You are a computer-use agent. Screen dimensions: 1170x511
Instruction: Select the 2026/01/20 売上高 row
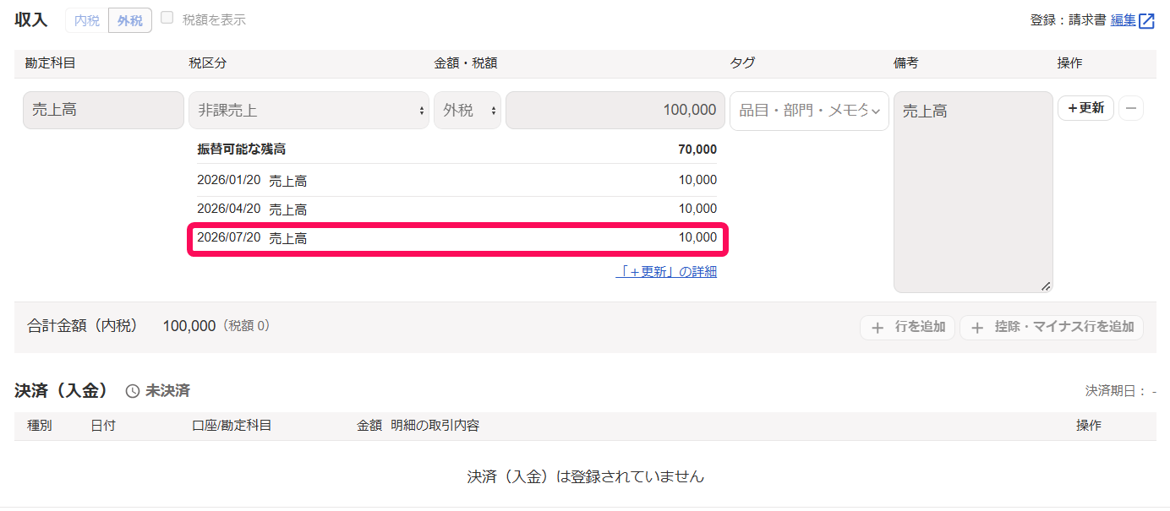pyautogui.click(x=457, y=180)
